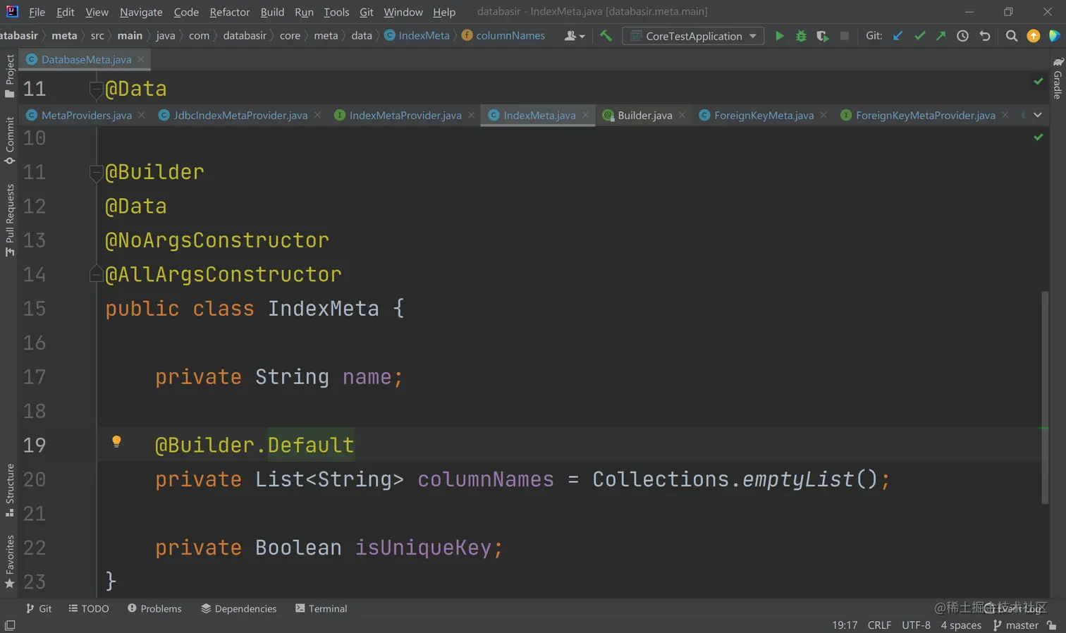Open the Favorites tool window
Image resolution: width=1066 pixels, height=633 pixels.
coord(9,562)
